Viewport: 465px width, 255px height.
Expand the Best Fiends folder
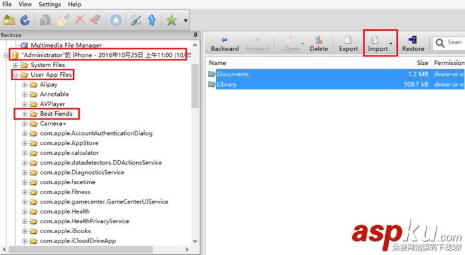[25, 114]
